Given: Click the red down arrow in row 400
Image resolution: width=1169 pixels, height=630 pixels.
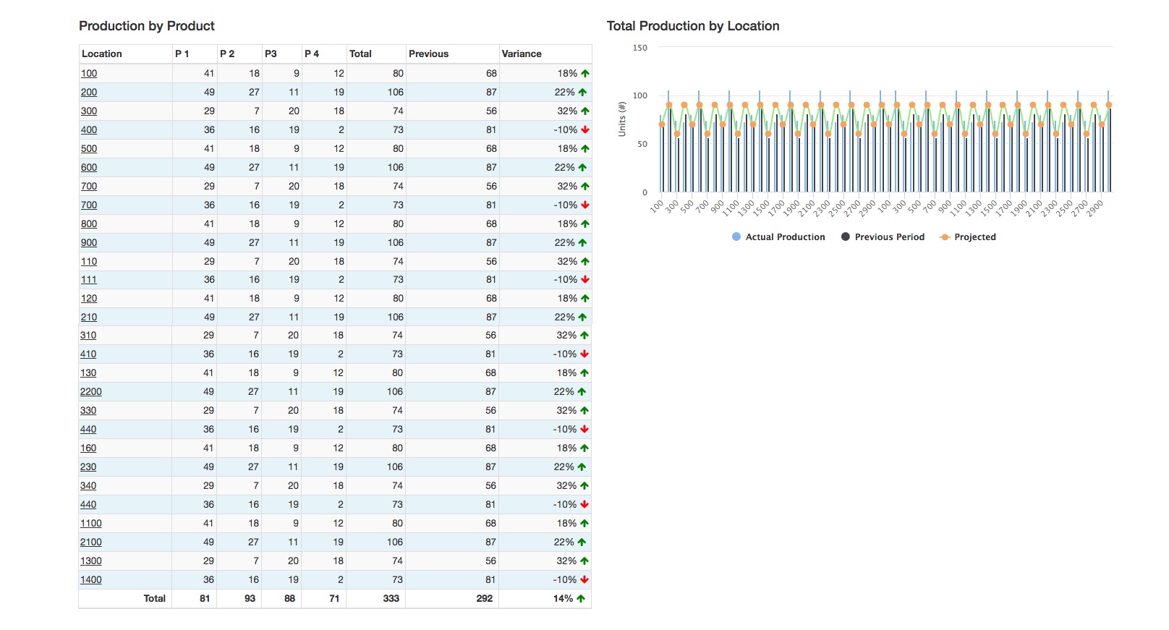Looking at the screenshot, I should point(585,129).
